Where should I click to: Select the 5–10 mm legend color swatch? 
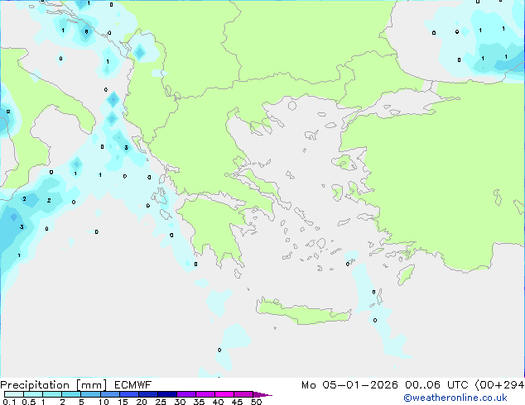click(x=90, y=394)
